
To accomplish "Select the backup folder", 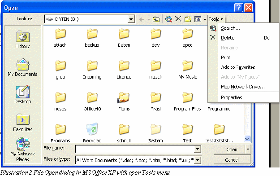I will pos(92,38).
